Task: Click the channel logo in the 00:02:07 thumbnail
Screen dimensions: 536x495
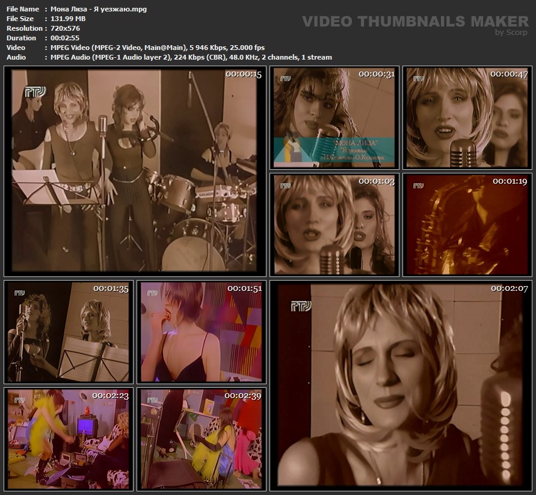Action: pos(301,306)
